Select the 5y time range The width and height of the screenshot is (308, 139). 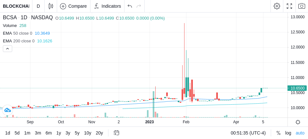(x=77, y=133)
